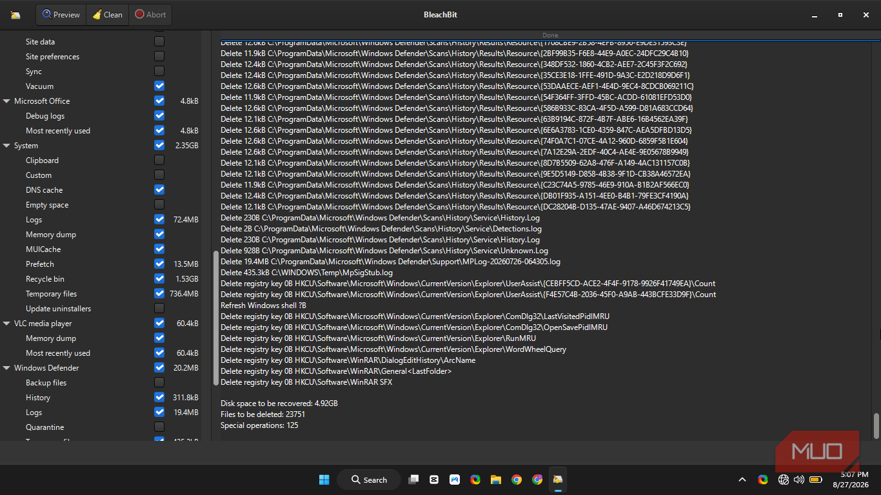
Task: Click the WinRAR SFX registry key line
Action: pos(306,382)
